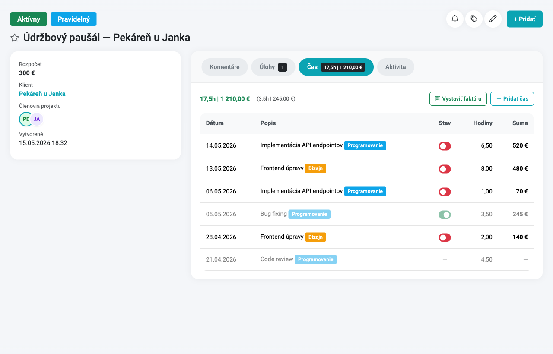
Task: Switch to the Úlohy tab
Action: point(273,67)
